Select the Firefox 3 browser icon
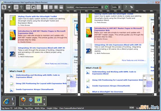161x111 pixels. pos(23,100)
